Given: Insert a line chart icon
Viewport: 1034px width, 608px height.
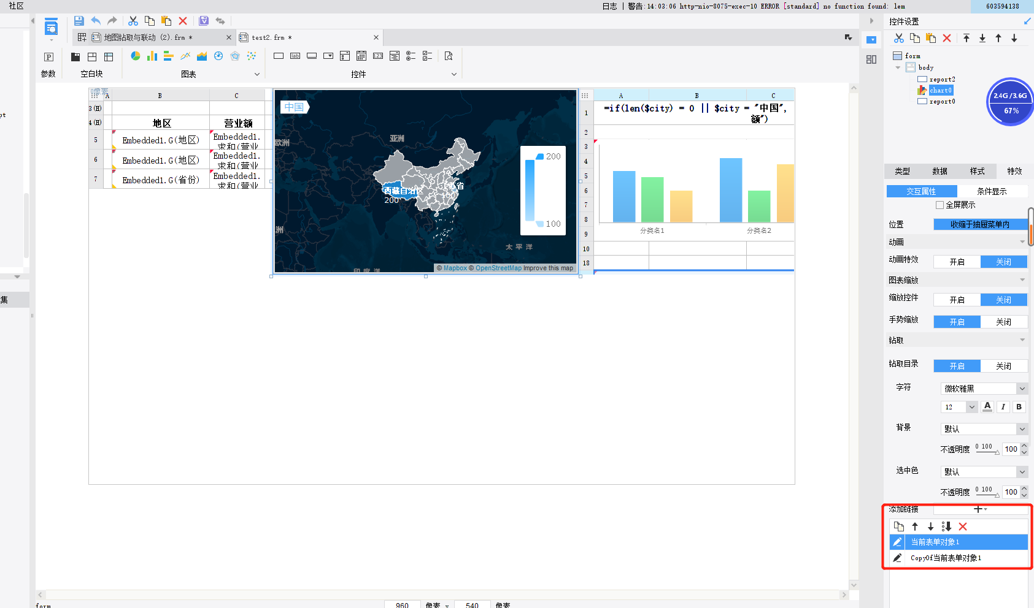Looking at the screenshot, I should (185, 56).
